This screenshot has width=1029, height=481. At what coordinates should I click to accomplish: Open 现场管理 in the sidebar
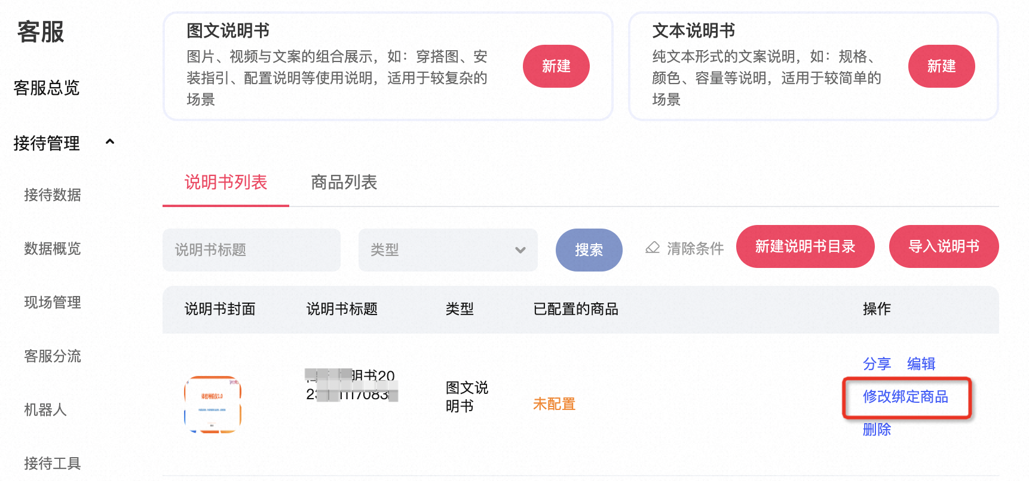click(x=53, y=303)
